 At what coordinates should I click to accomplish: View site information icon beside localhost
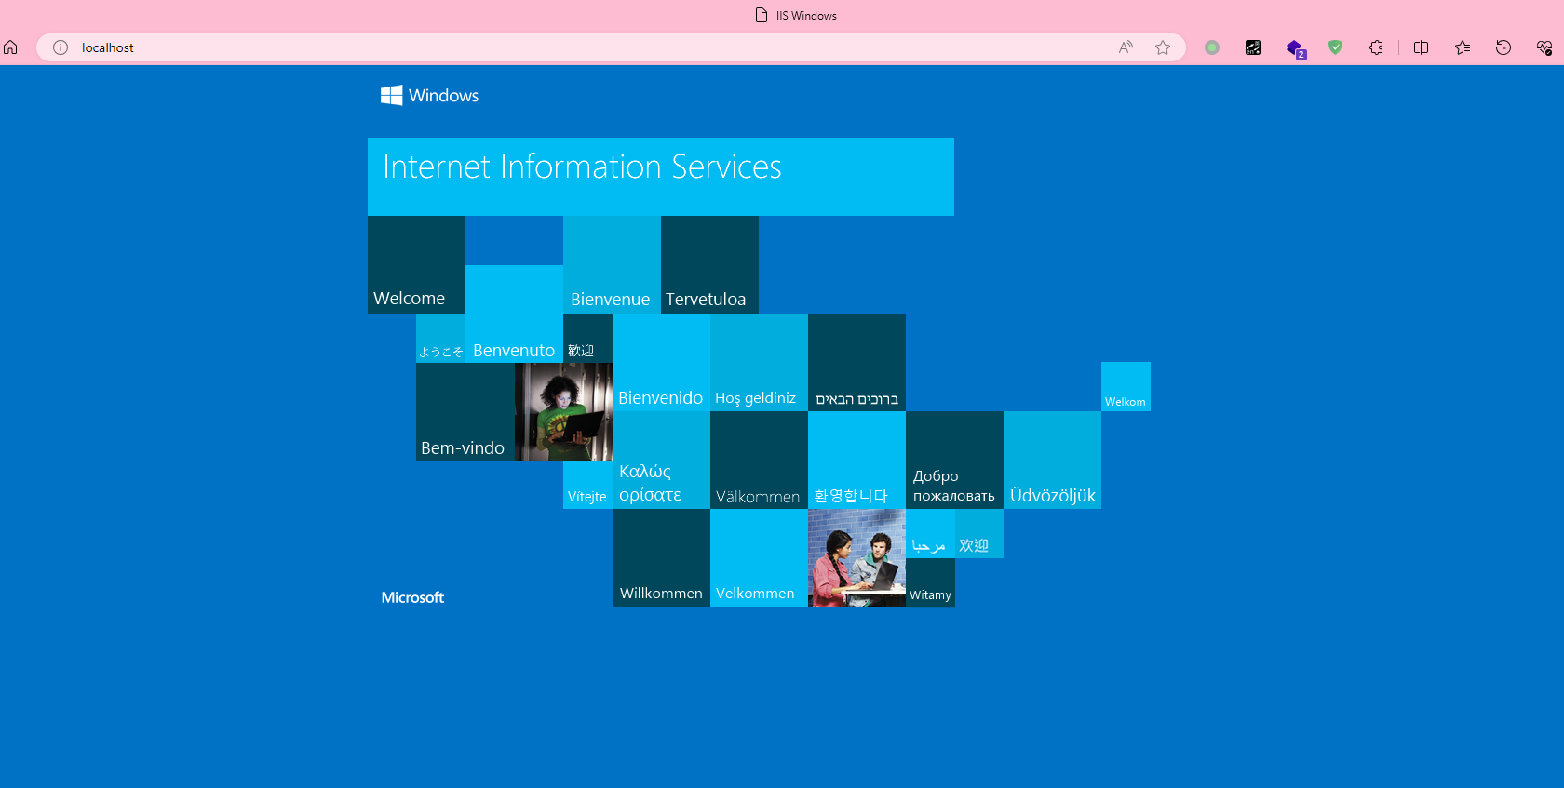tap(61, 47)
